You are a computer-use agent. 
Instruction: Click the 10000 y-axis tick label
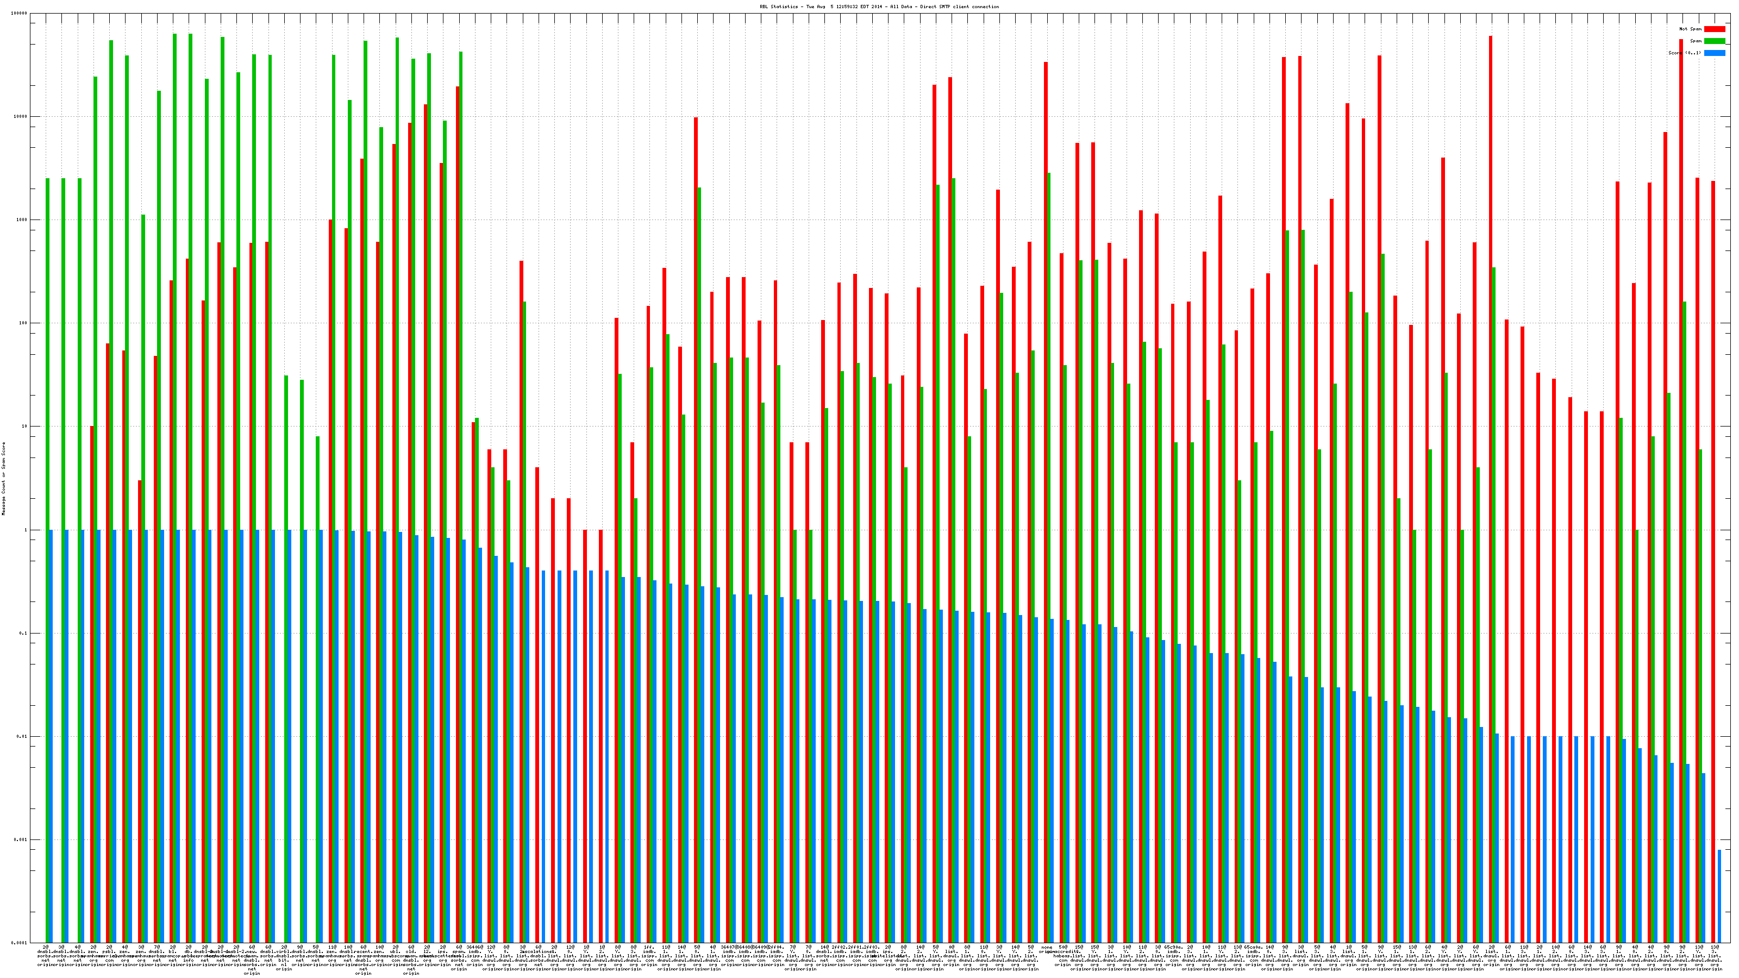(21, 117)
